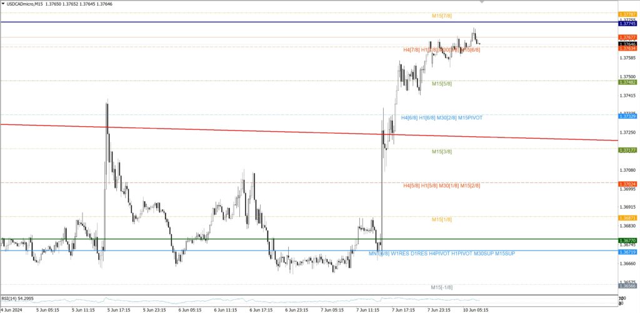This screenshot has width=640, height=313.
Task: Click the light blue 1.37329 price tag
Action: [x=627, y=116]
